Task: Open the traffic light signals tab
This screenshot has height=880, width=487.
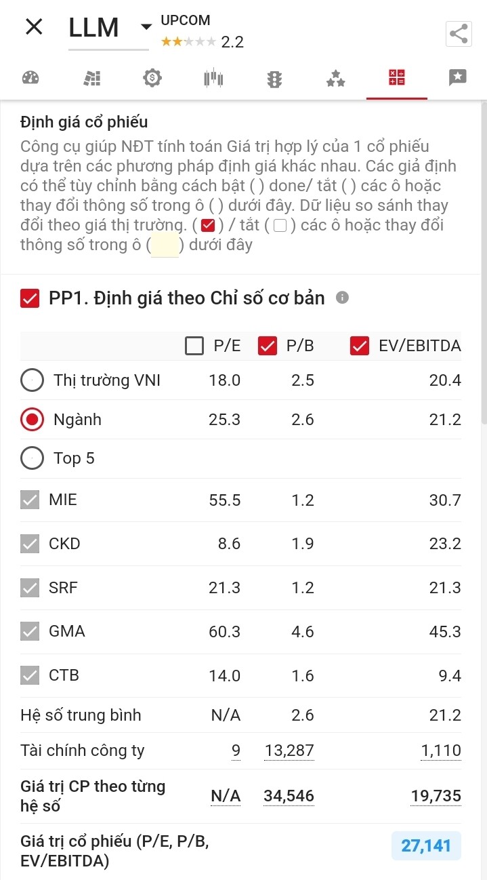Action: tap(274, 79)
